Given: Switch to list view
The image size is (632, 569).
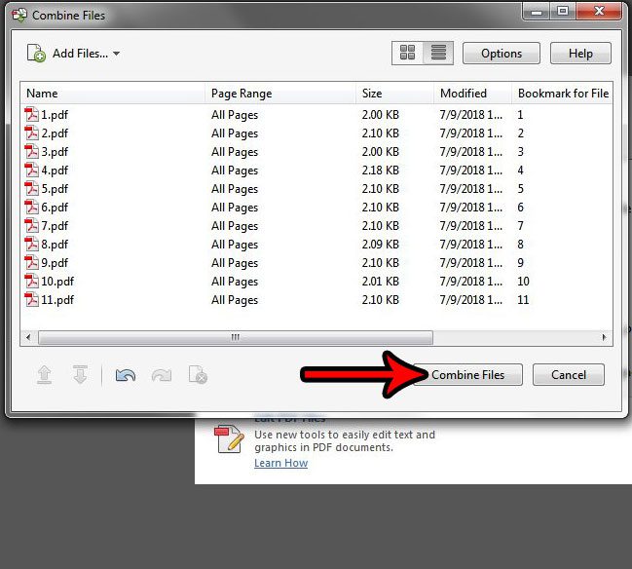Looking at the screenshot, I should tap(436, 54).
